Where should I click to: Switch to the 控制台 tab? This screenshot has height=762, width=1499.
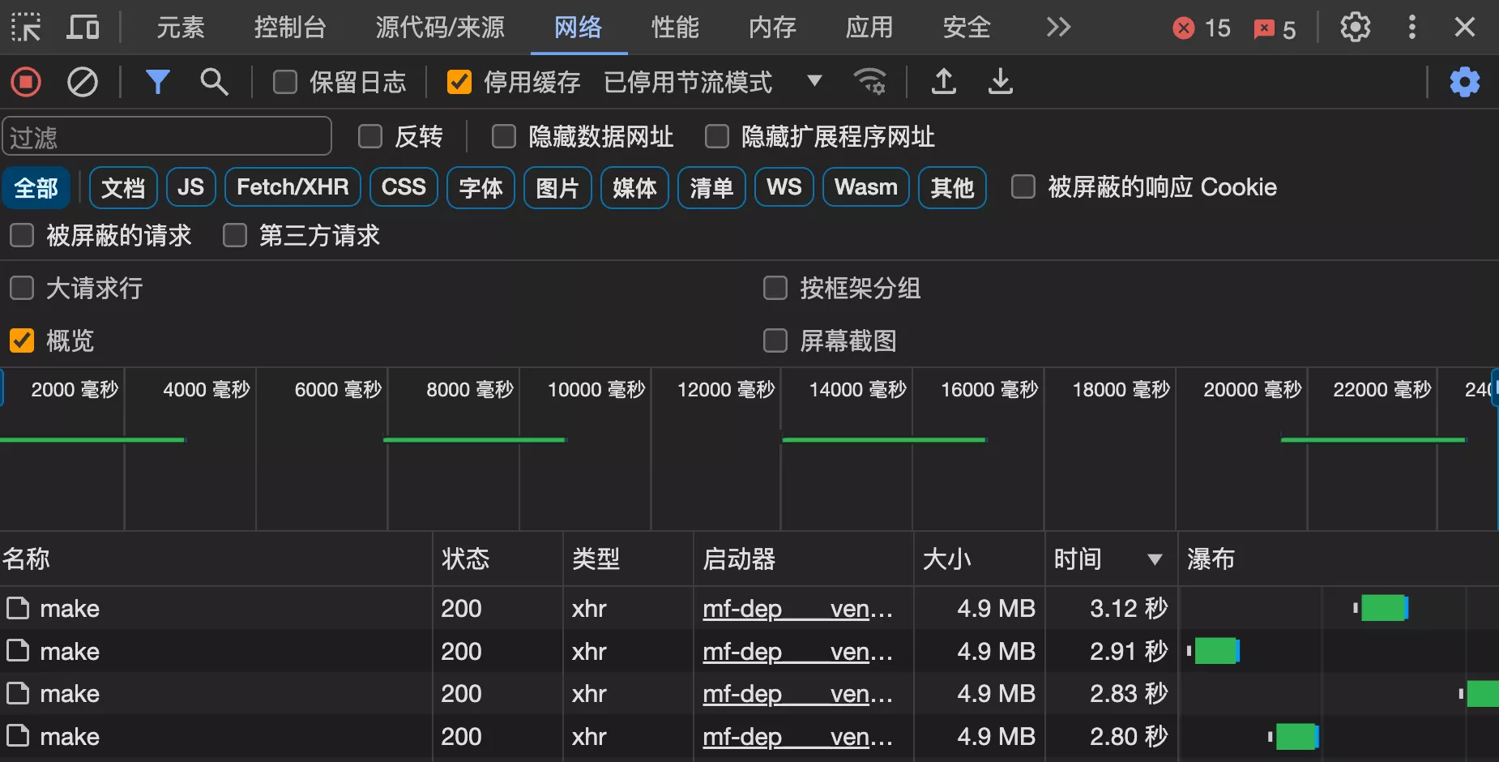click(290, 28)
